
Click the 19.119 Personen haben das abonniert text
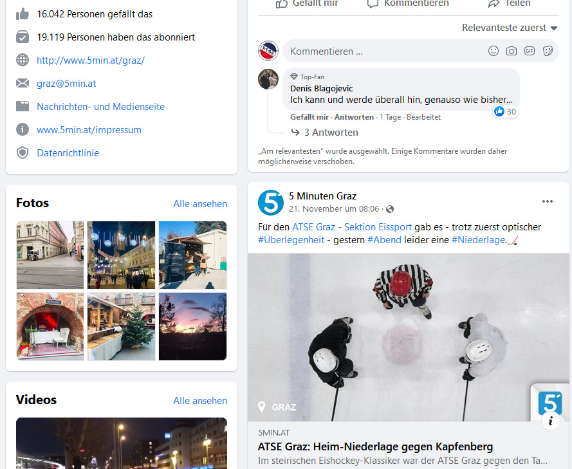click(x=116, y=37)
